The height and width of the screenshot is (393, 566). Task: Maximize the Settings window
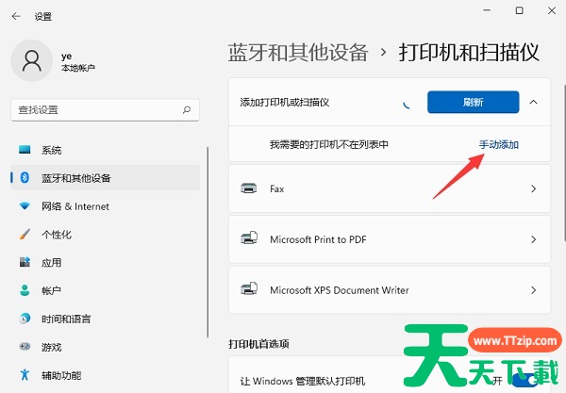coord(519,10)
